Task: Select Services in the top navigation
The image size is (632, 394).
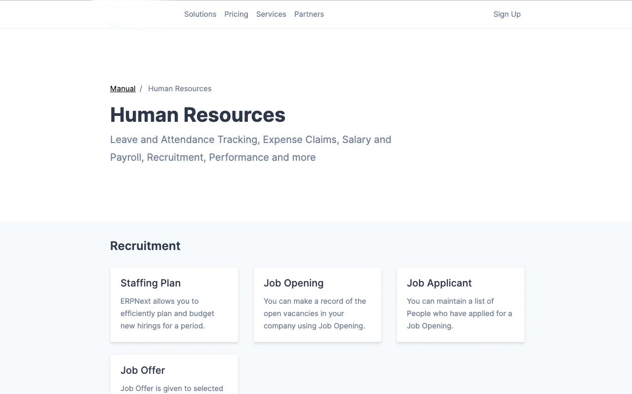Action: [x=271, y=14]
